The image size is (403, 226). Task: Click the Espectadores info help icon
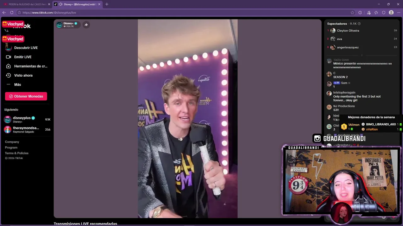pos(359,24)
